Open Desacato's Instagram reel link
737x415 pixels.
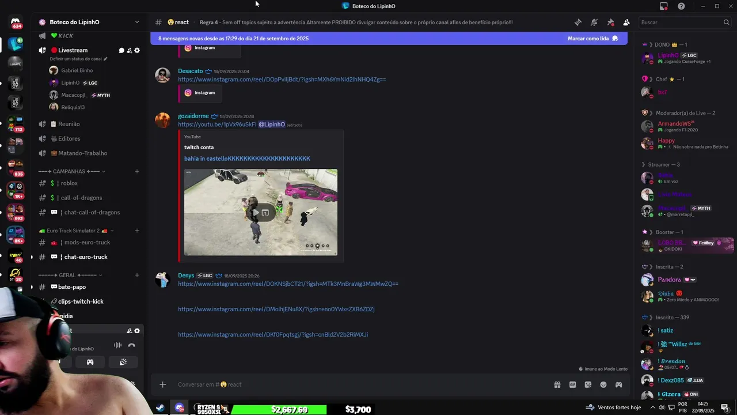click(282, 80)
